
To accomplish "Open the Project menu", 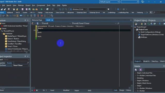I will point(28,5).
